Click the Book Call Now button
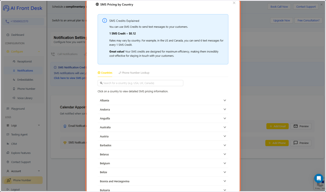Viewport: 326px width, 192px height. pos(279,6)
